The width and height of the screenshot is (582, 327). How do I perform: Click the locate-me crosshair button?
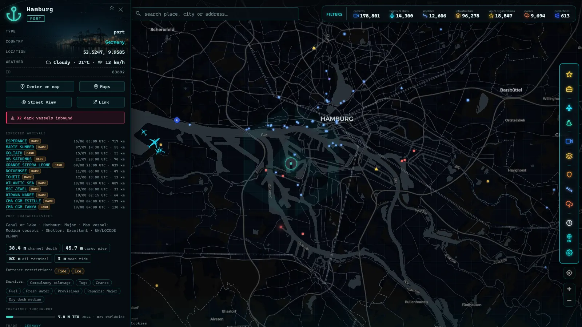pyautogui.click(x=569, y=273)
